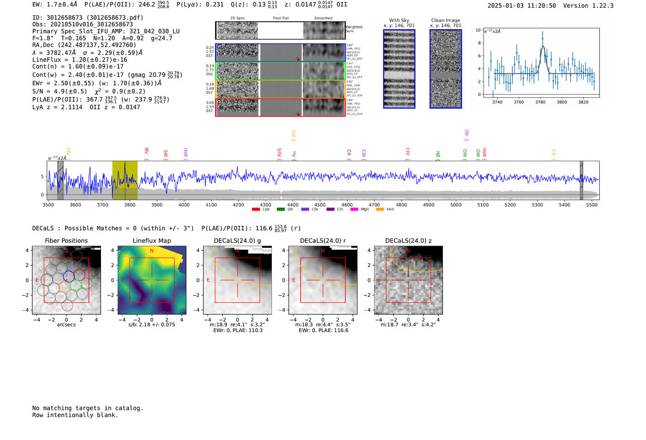Click the 4000 tick on the spectrum axis
Viewport: 646px width, 440px height.
[x=184, y=205]
